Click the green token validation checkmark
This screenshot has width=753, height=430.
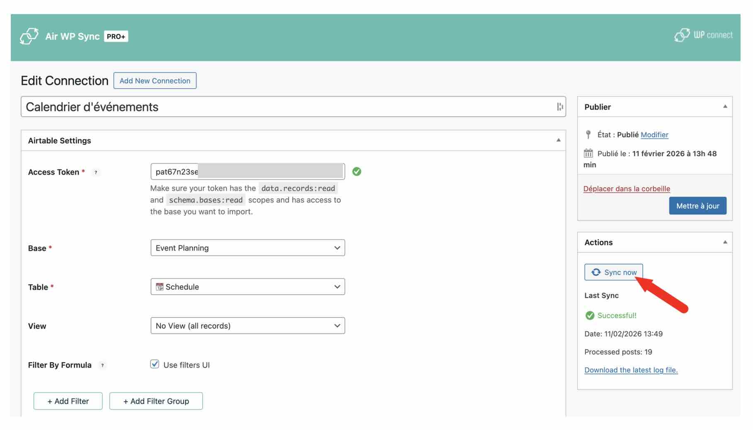[357, 171]
